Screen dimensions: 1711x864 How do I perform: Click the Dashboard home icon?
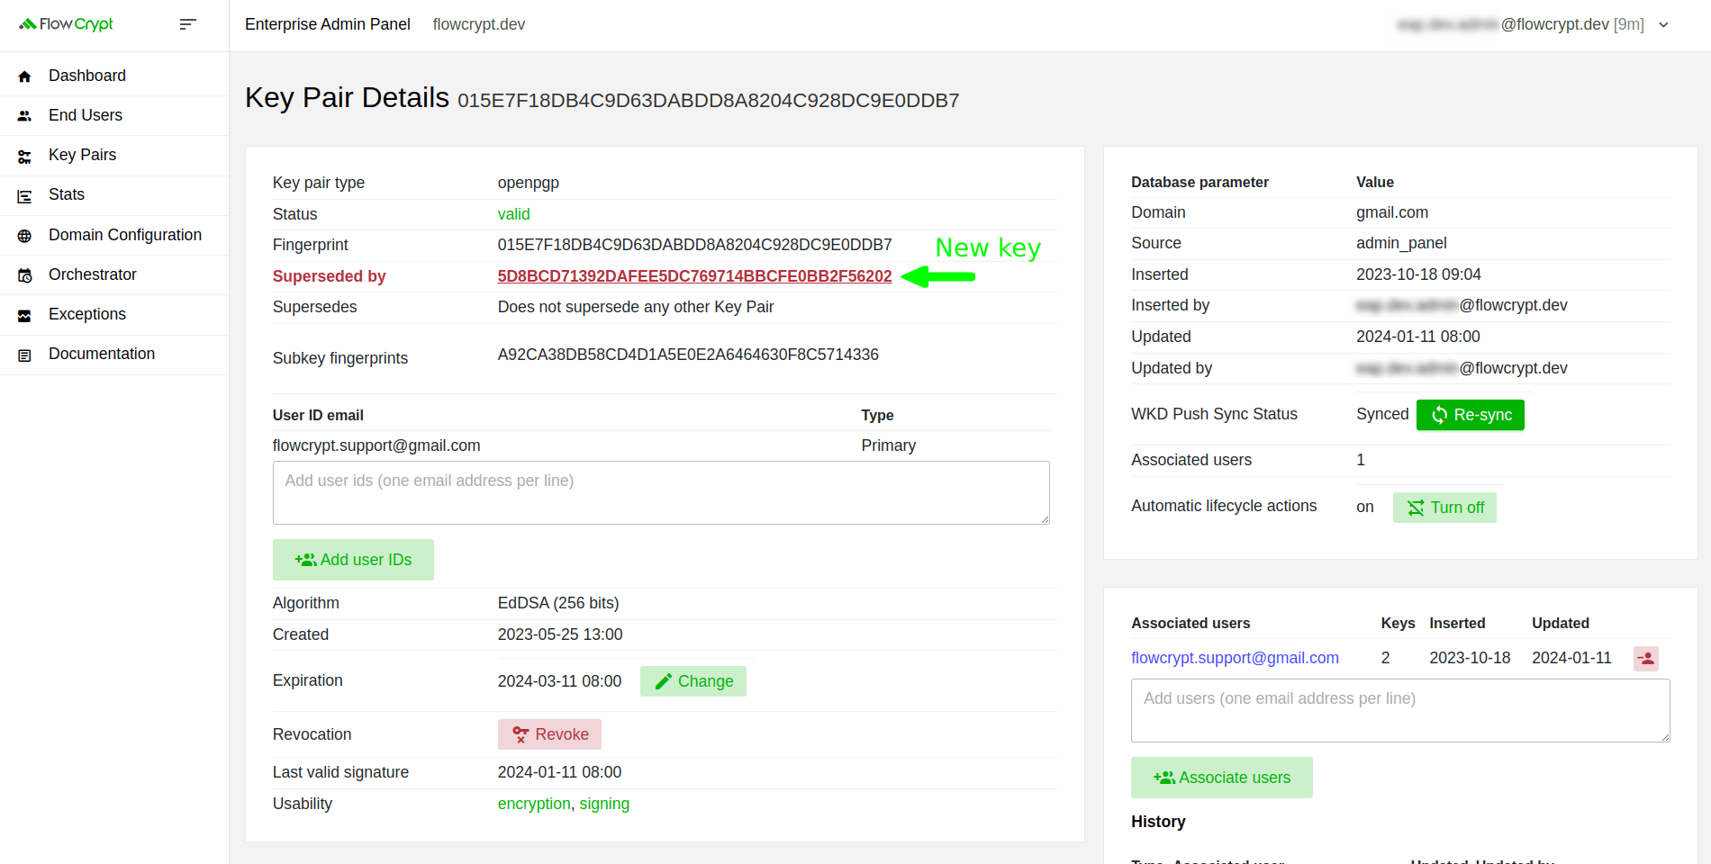24,76
